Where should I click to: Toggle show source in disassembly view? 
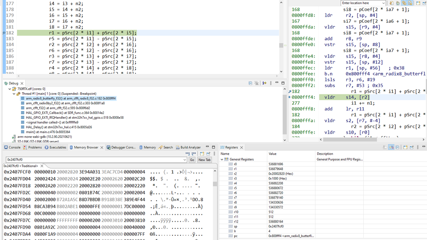[410, 3]
